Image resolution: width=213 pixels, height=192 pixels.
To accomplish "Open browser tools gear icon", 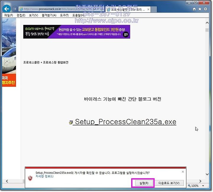I will [x=206, y=9].
